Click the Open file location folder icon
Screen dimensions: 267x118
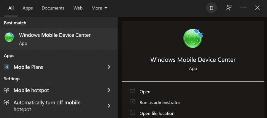133,113
